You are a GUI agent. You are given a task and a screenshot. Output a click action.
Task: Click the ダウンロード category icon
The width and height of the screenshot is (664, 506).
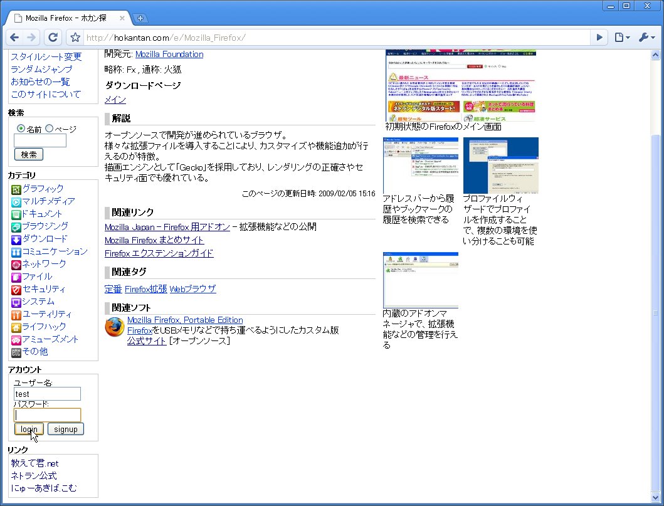16,240
